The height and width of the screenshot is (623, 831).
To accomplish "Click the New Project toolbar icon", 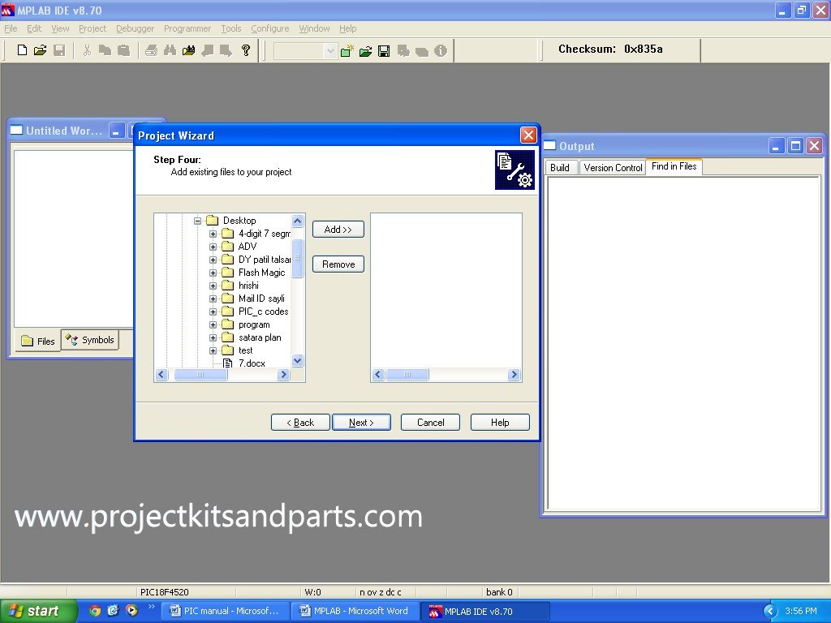I will [347, 51].
